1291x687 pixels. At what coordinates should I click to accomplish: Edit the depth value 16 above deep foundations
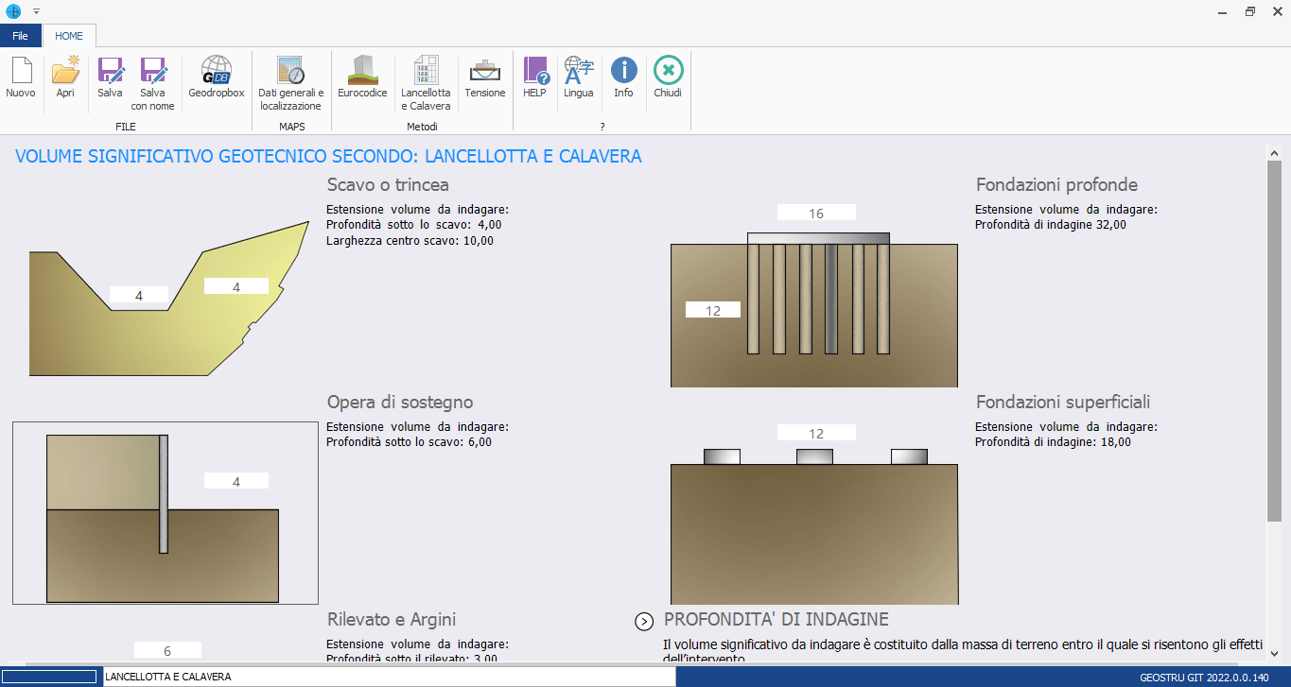tap(815, 212)
